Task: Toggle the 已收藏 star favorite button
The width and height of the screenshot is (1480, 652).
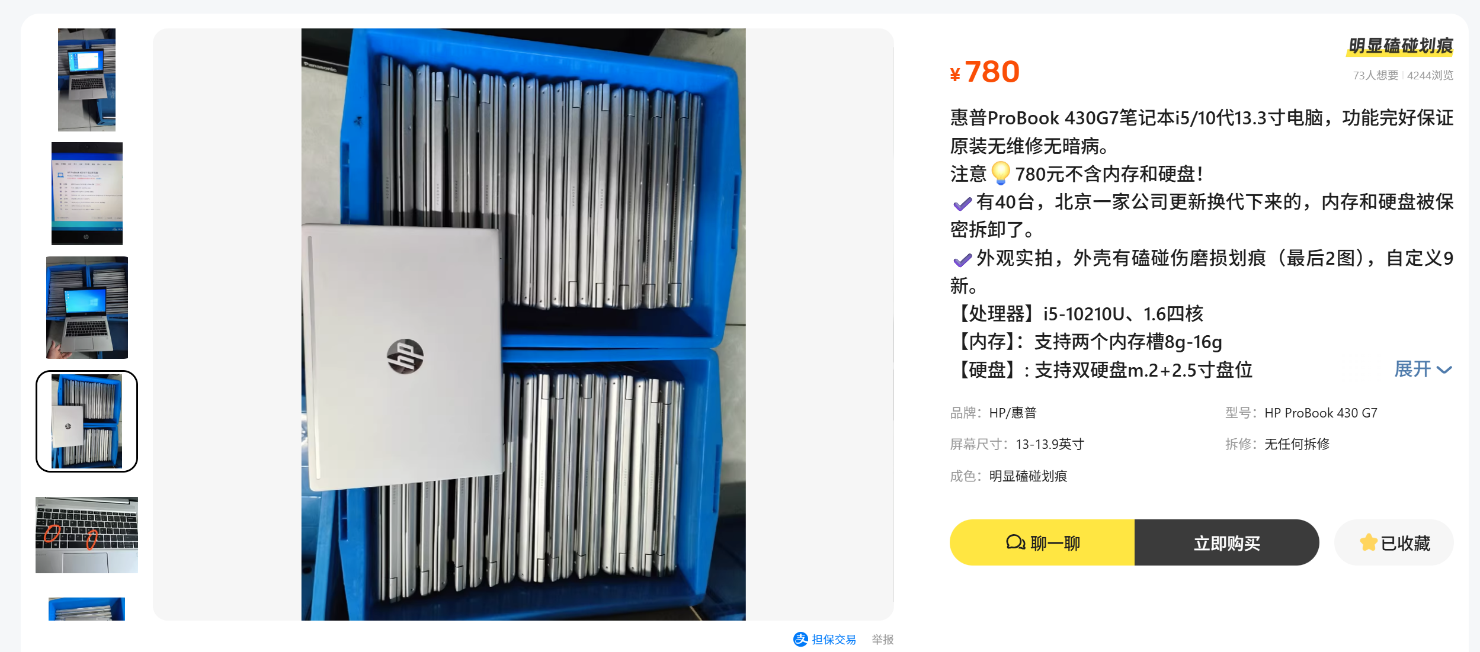Action: [1393, 542]
